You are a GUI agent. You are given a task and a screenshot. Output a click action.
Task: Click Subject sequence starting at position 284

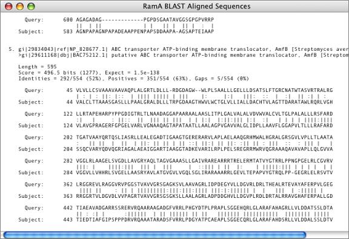coord(204,173)
